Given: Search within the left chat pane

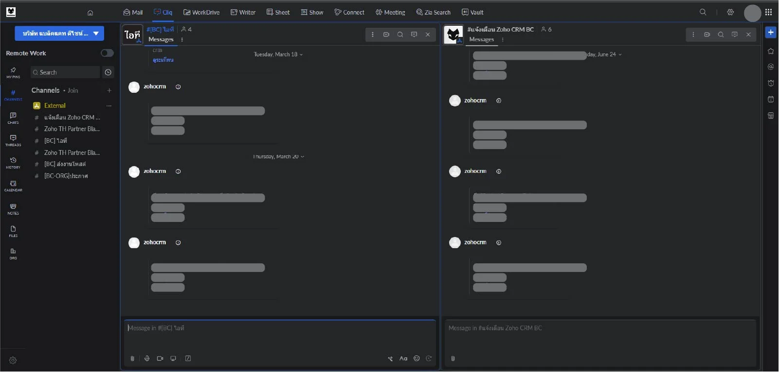Looking at the screenshot, I should pyautogui.click(x=400, y=34).
